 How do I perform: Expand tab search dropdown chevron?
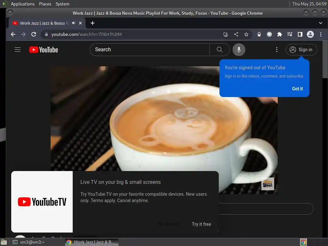click(320, 23)
